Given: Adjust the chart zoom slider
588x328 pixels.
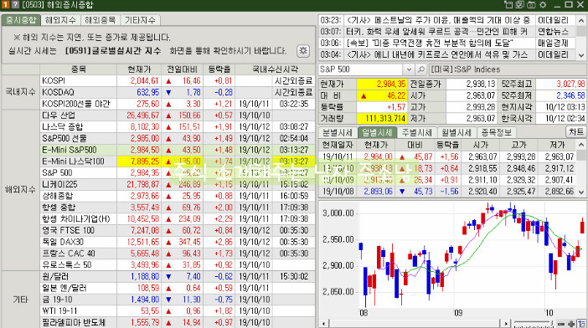Looking at the screenshot, I should [534, 324].
